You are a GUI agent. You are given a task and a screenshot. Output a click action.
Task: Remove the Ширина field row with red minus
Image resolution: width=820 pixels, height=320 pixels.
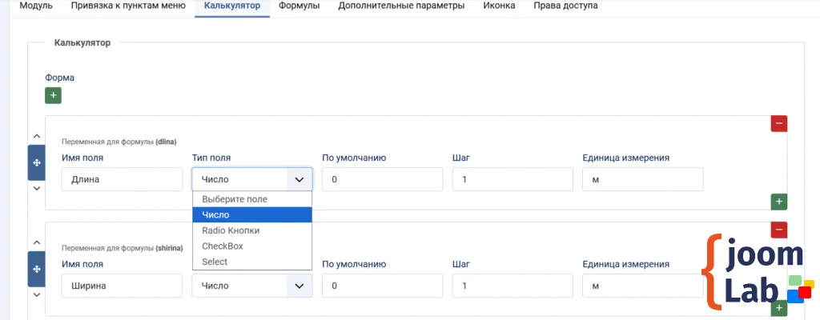tap(778, 230)
